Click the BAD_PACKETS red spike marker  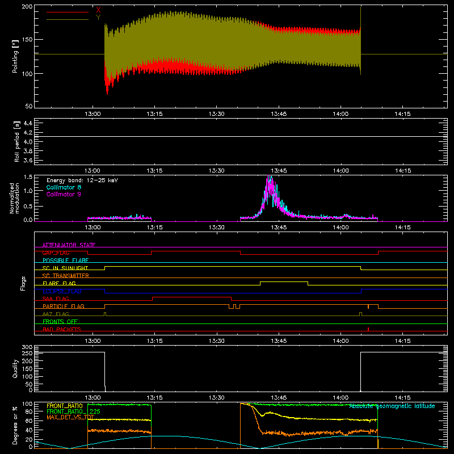pyautogui.click(x=368, y=329)
